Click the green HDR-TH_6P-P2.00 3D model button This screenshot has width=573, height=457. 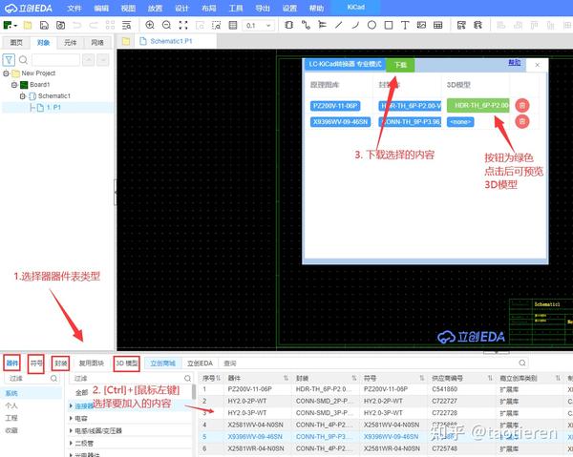[x=478, y=105]
